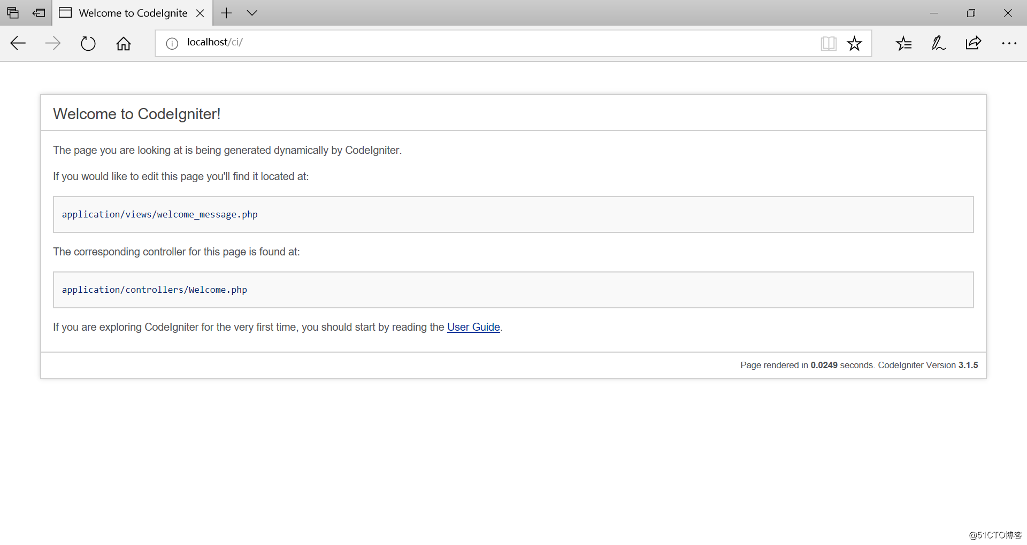Image resolution: width=1027 pixels, height=545 pixels.
Task: Set these tabs aside
Action: pyautogui.click(x=39, y=13)
